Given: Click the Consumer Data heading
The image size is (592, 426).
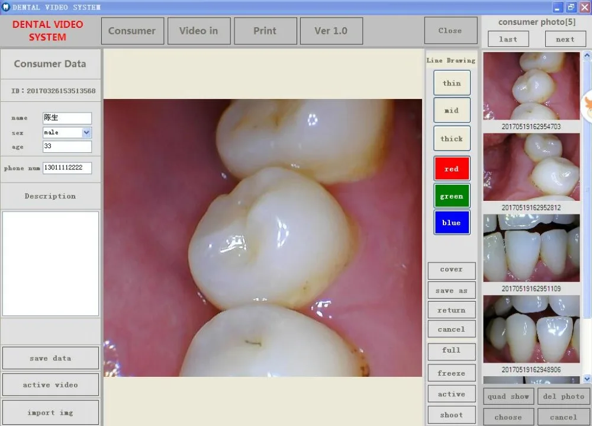Looking at the screenshot, I should tap(50, 64).
